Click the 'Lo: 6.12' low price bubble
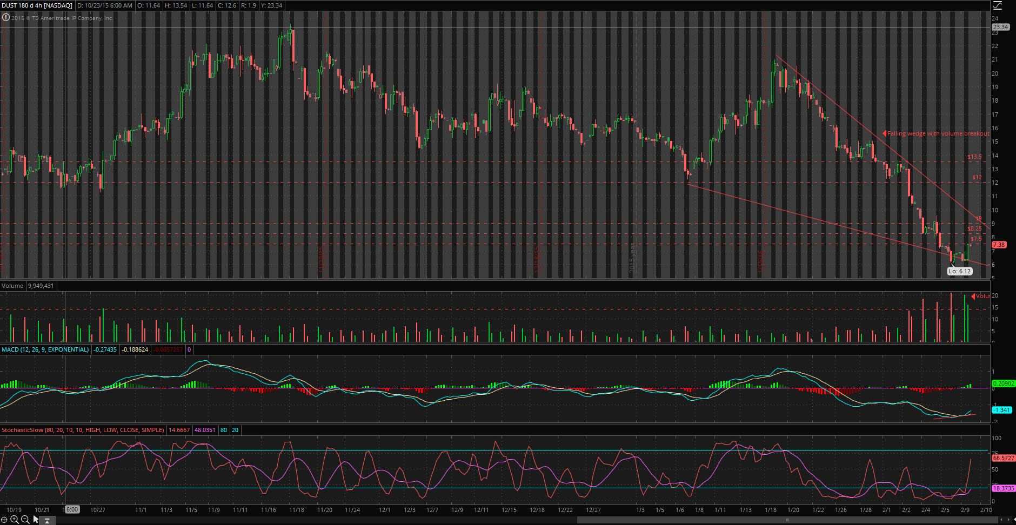This screenshot has width=1016, height=525. pos(960,271)
